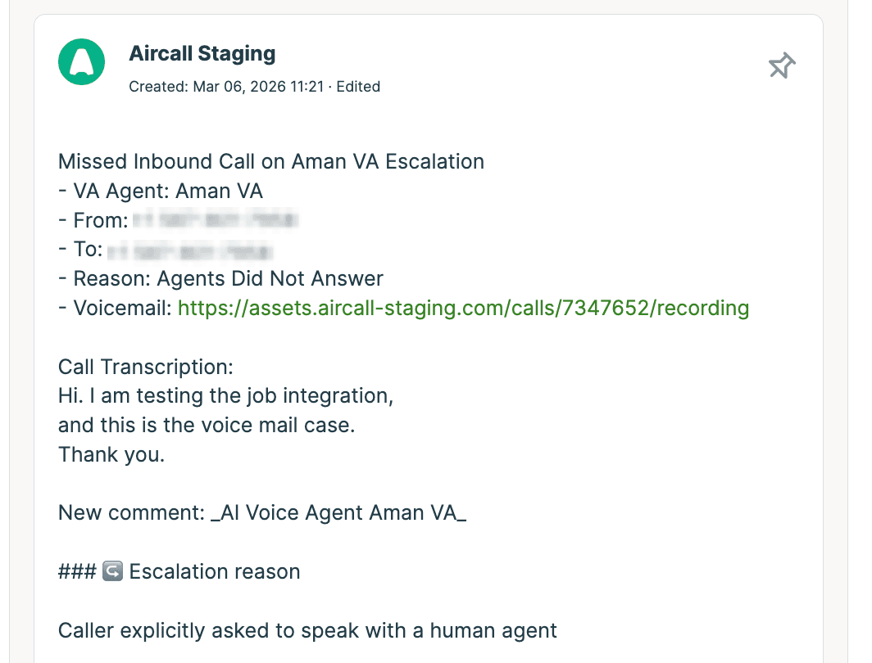Click the blurred From phone number
The height and width of the screenshot is (663, 872).
coord(215,219)
